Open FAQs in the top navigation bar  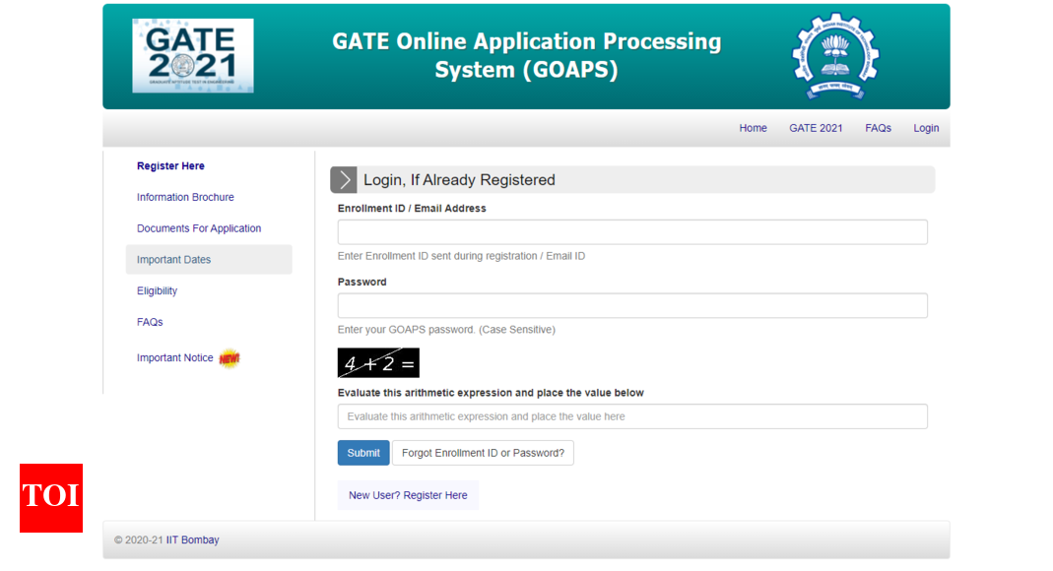tap(878, 128)
